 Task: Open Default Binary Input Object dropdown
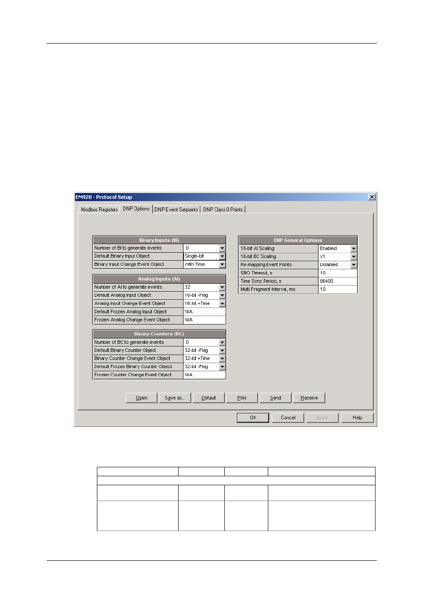coord(222,256)
